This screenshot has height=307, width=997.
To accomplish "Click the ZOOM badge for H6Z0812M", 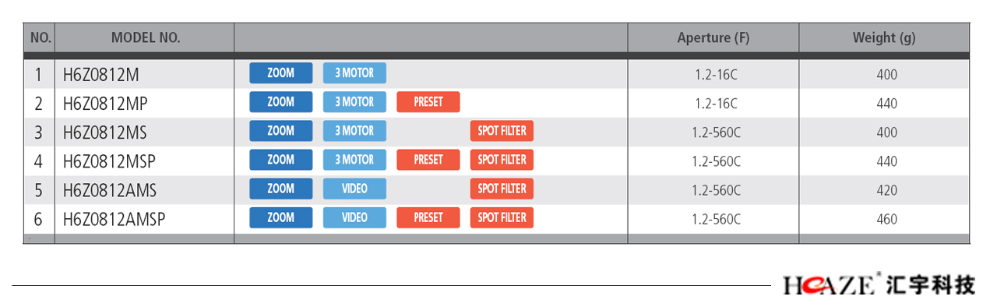I will click(280, 73).
